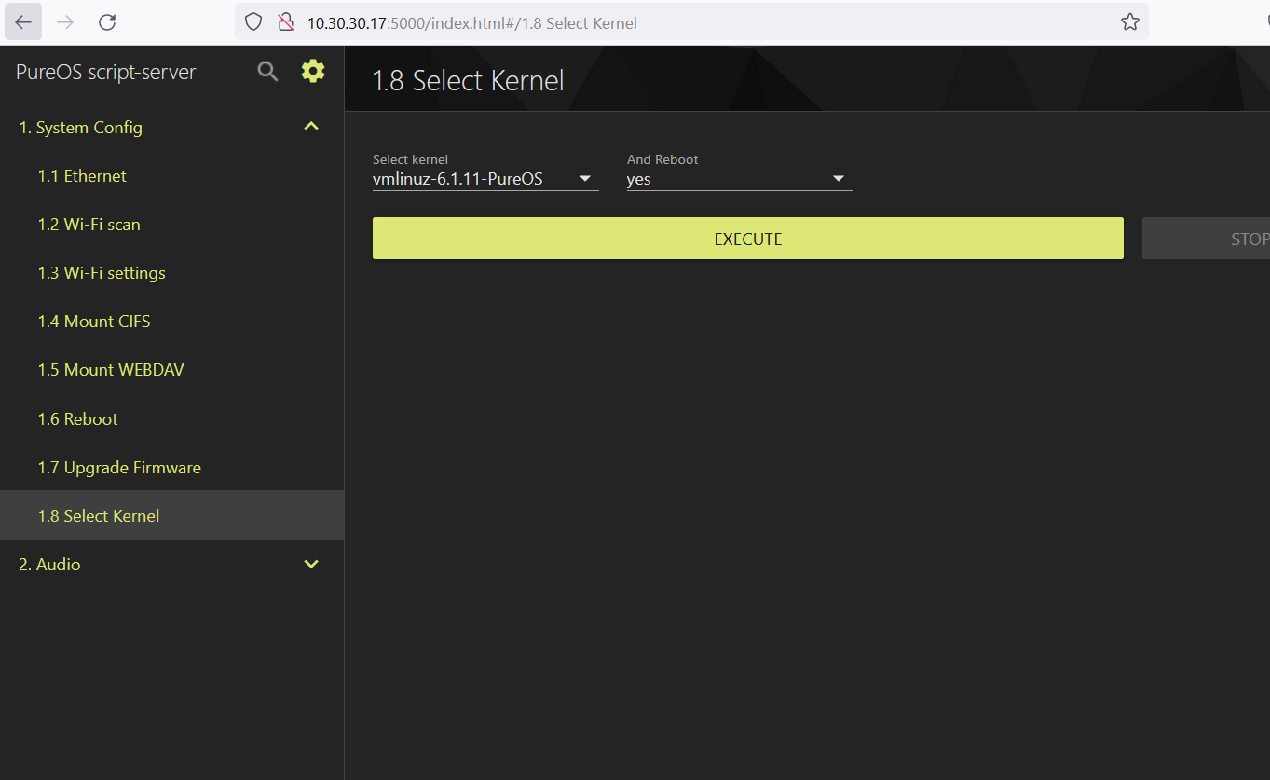The width and height of the screenshot is (1270, 780).
Task: Expand the Audio section
Action: tap(311, 564)
